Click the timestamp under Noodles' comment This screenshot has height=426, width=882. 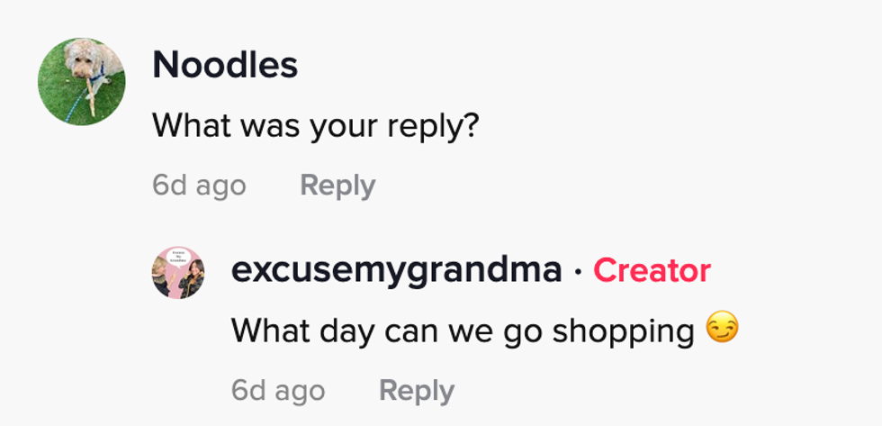(x=199, y=186)
